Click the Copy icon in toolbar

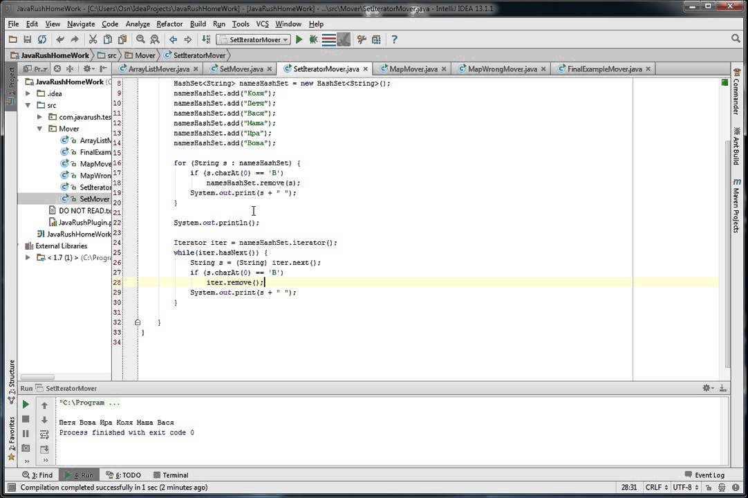click(x=108, y=39)
